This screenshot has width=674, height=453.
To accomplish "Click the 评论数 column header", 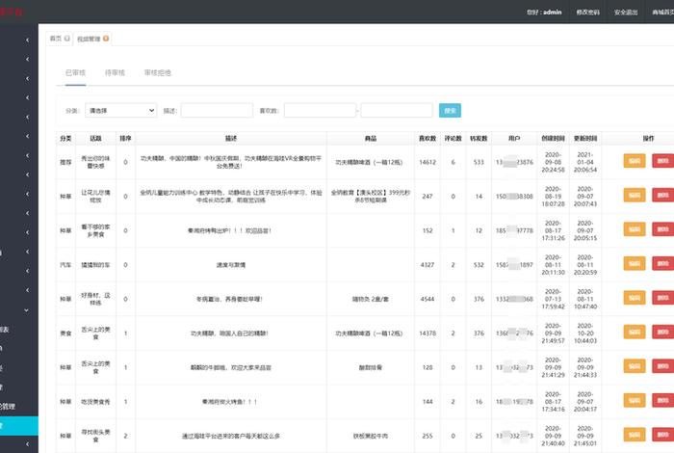I will [x=454, y=139].
